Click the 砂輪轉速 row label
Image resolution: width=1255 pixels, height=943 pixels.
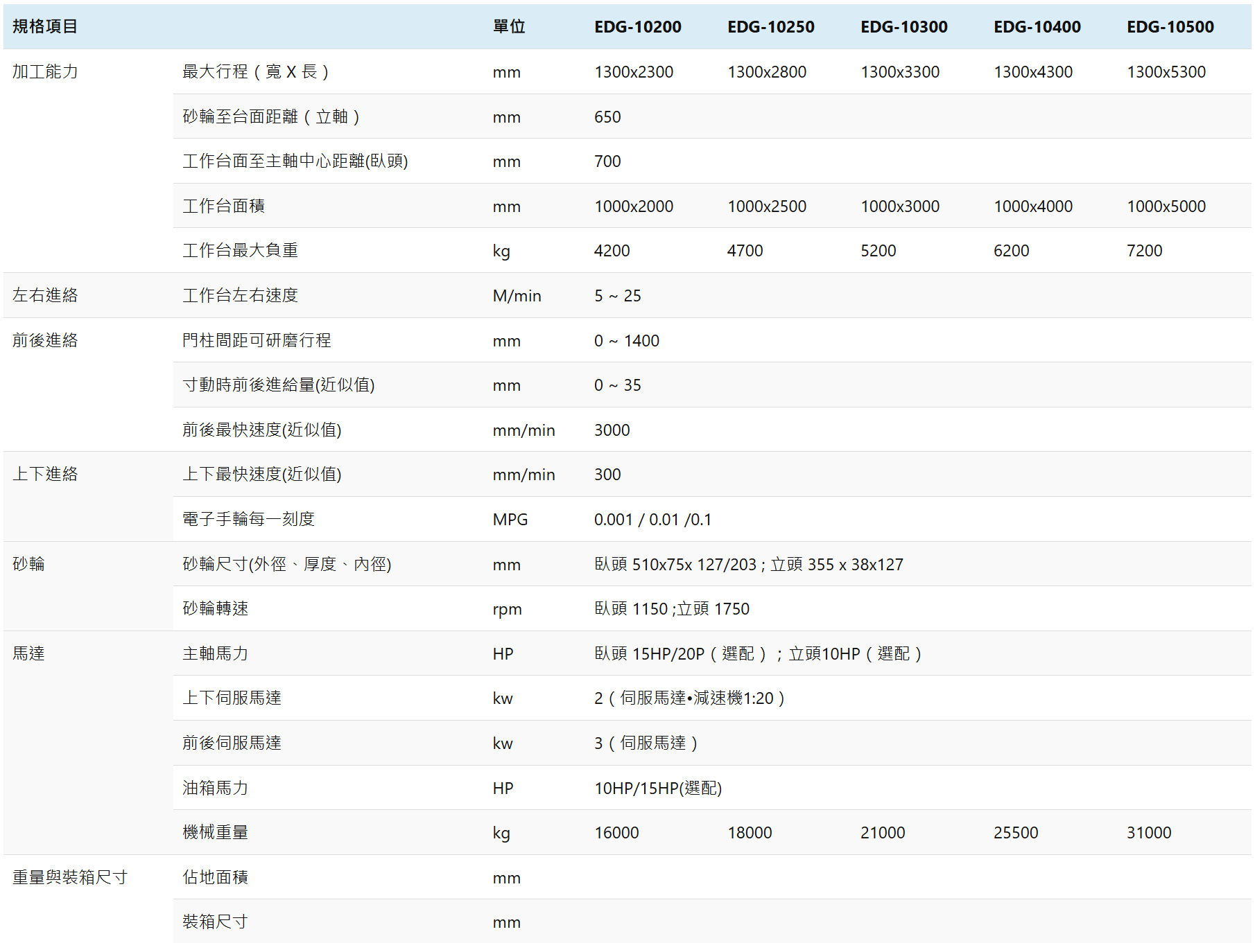(215, 608)
